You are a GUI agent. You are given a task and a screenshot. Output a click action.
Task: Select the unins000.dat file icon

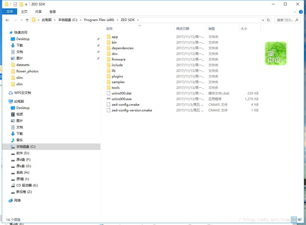[x=109, y=93]
